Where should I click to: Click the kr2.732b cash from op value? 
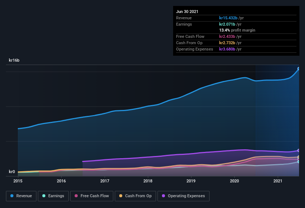coord(227,43)
